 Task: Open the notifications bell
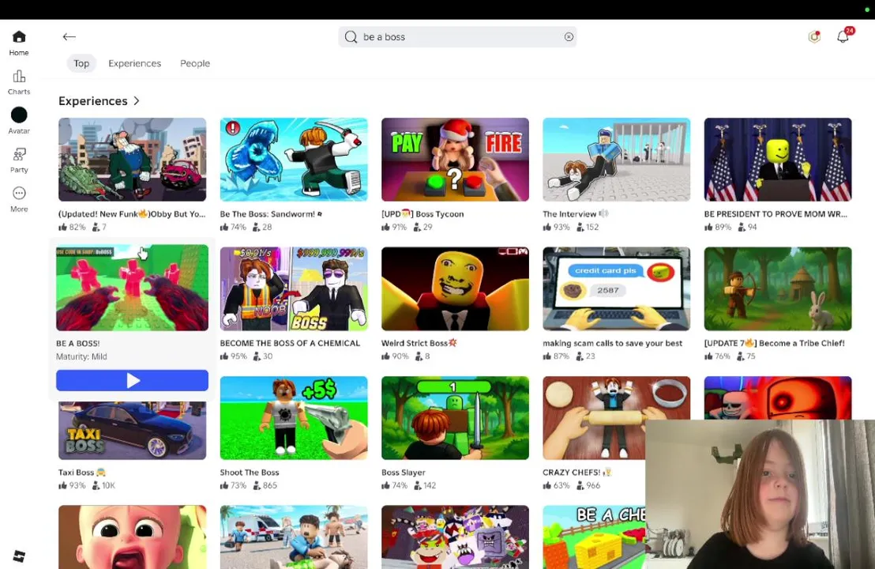tap(843, 36)
